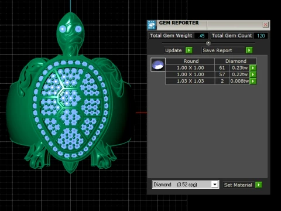
Task: Click the Round column header
Action: pos(191,61)
